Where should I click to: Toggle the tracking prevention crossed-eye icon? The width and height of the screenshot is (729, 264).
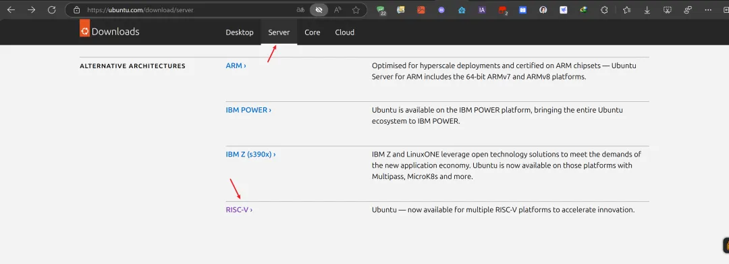click(319, 9)
